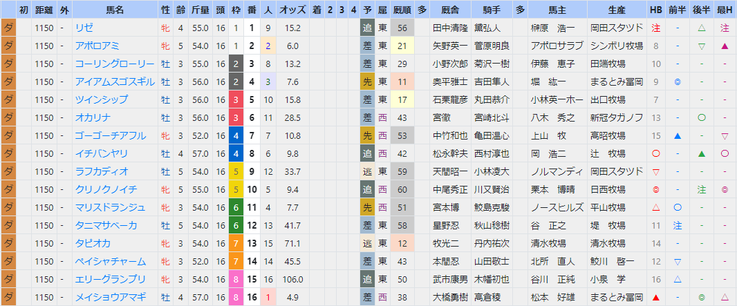Click breeder name シンボリ牧場
The height and width of the screenshot is (306, 737).
pyautogui.click(x=617, y=46)
